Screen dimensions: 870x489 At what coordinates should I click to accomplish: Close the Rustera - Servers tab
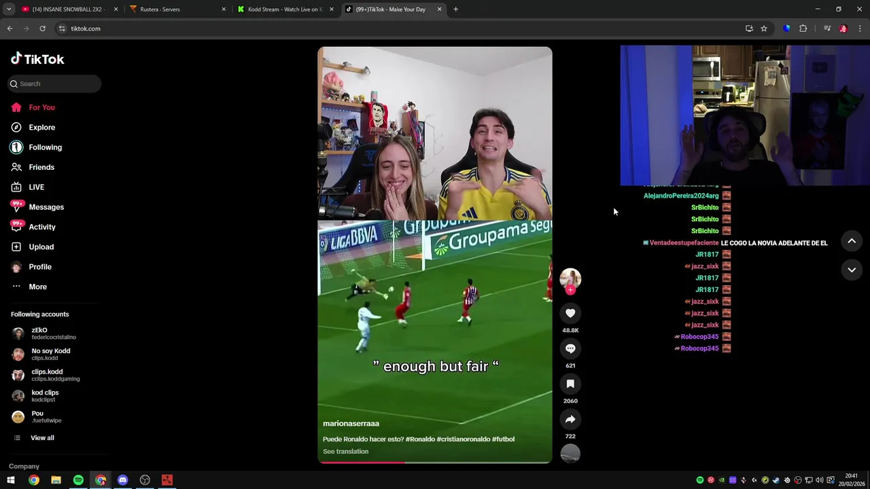click(x=224, y=10)
